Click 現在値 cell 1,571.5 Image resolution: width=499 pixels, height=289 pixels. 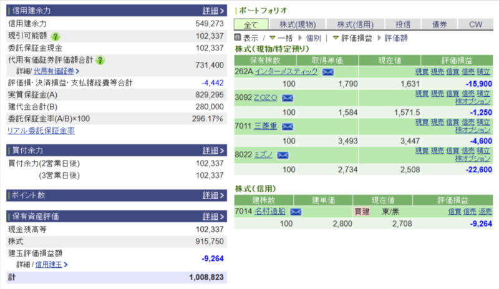407,112
